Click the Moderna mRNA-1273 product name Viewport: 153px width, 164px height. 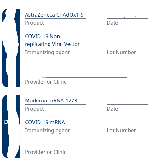tap(51, 100)
